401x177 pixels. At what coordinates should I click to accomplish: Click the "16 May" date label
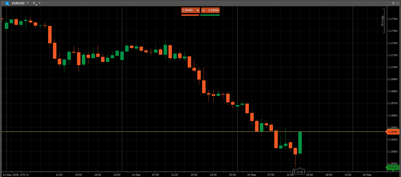pyautogui.click(x=367, y=175)
